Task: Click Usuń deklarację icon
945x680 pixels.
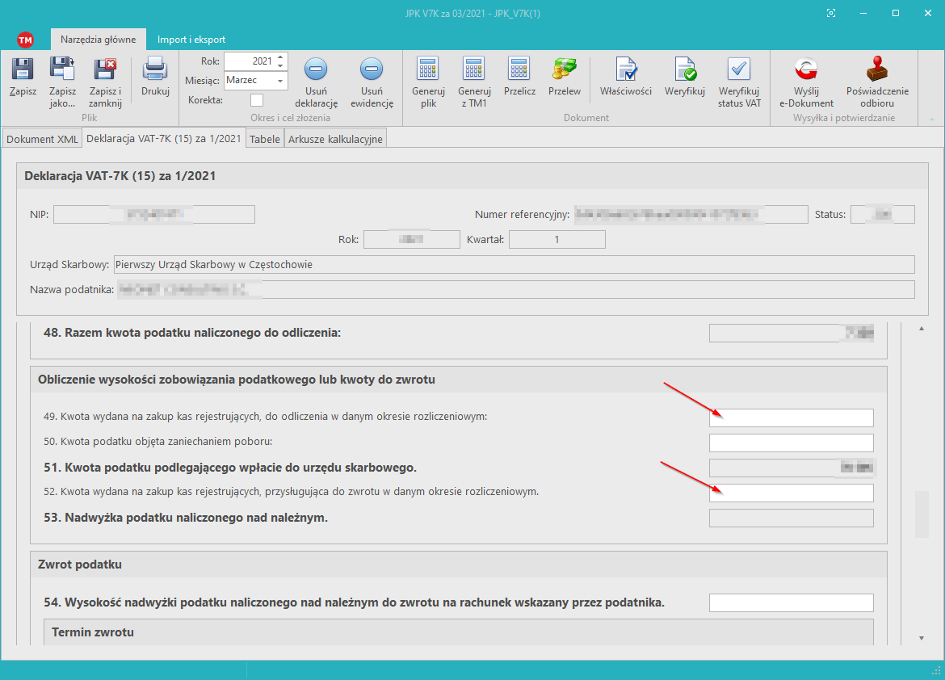Action: tap(316, 69)
